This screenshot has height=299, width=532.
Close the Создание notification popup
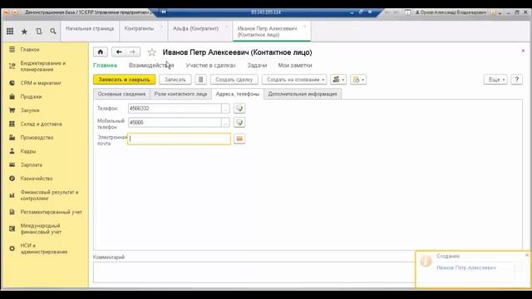point(527,255)
